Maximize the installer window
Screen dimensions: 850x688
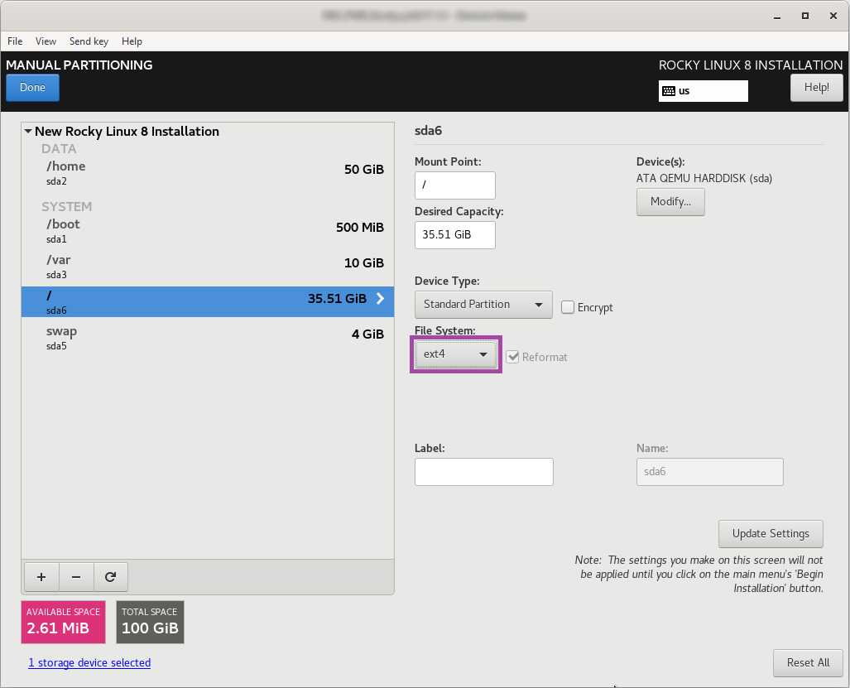coord(805,17)
